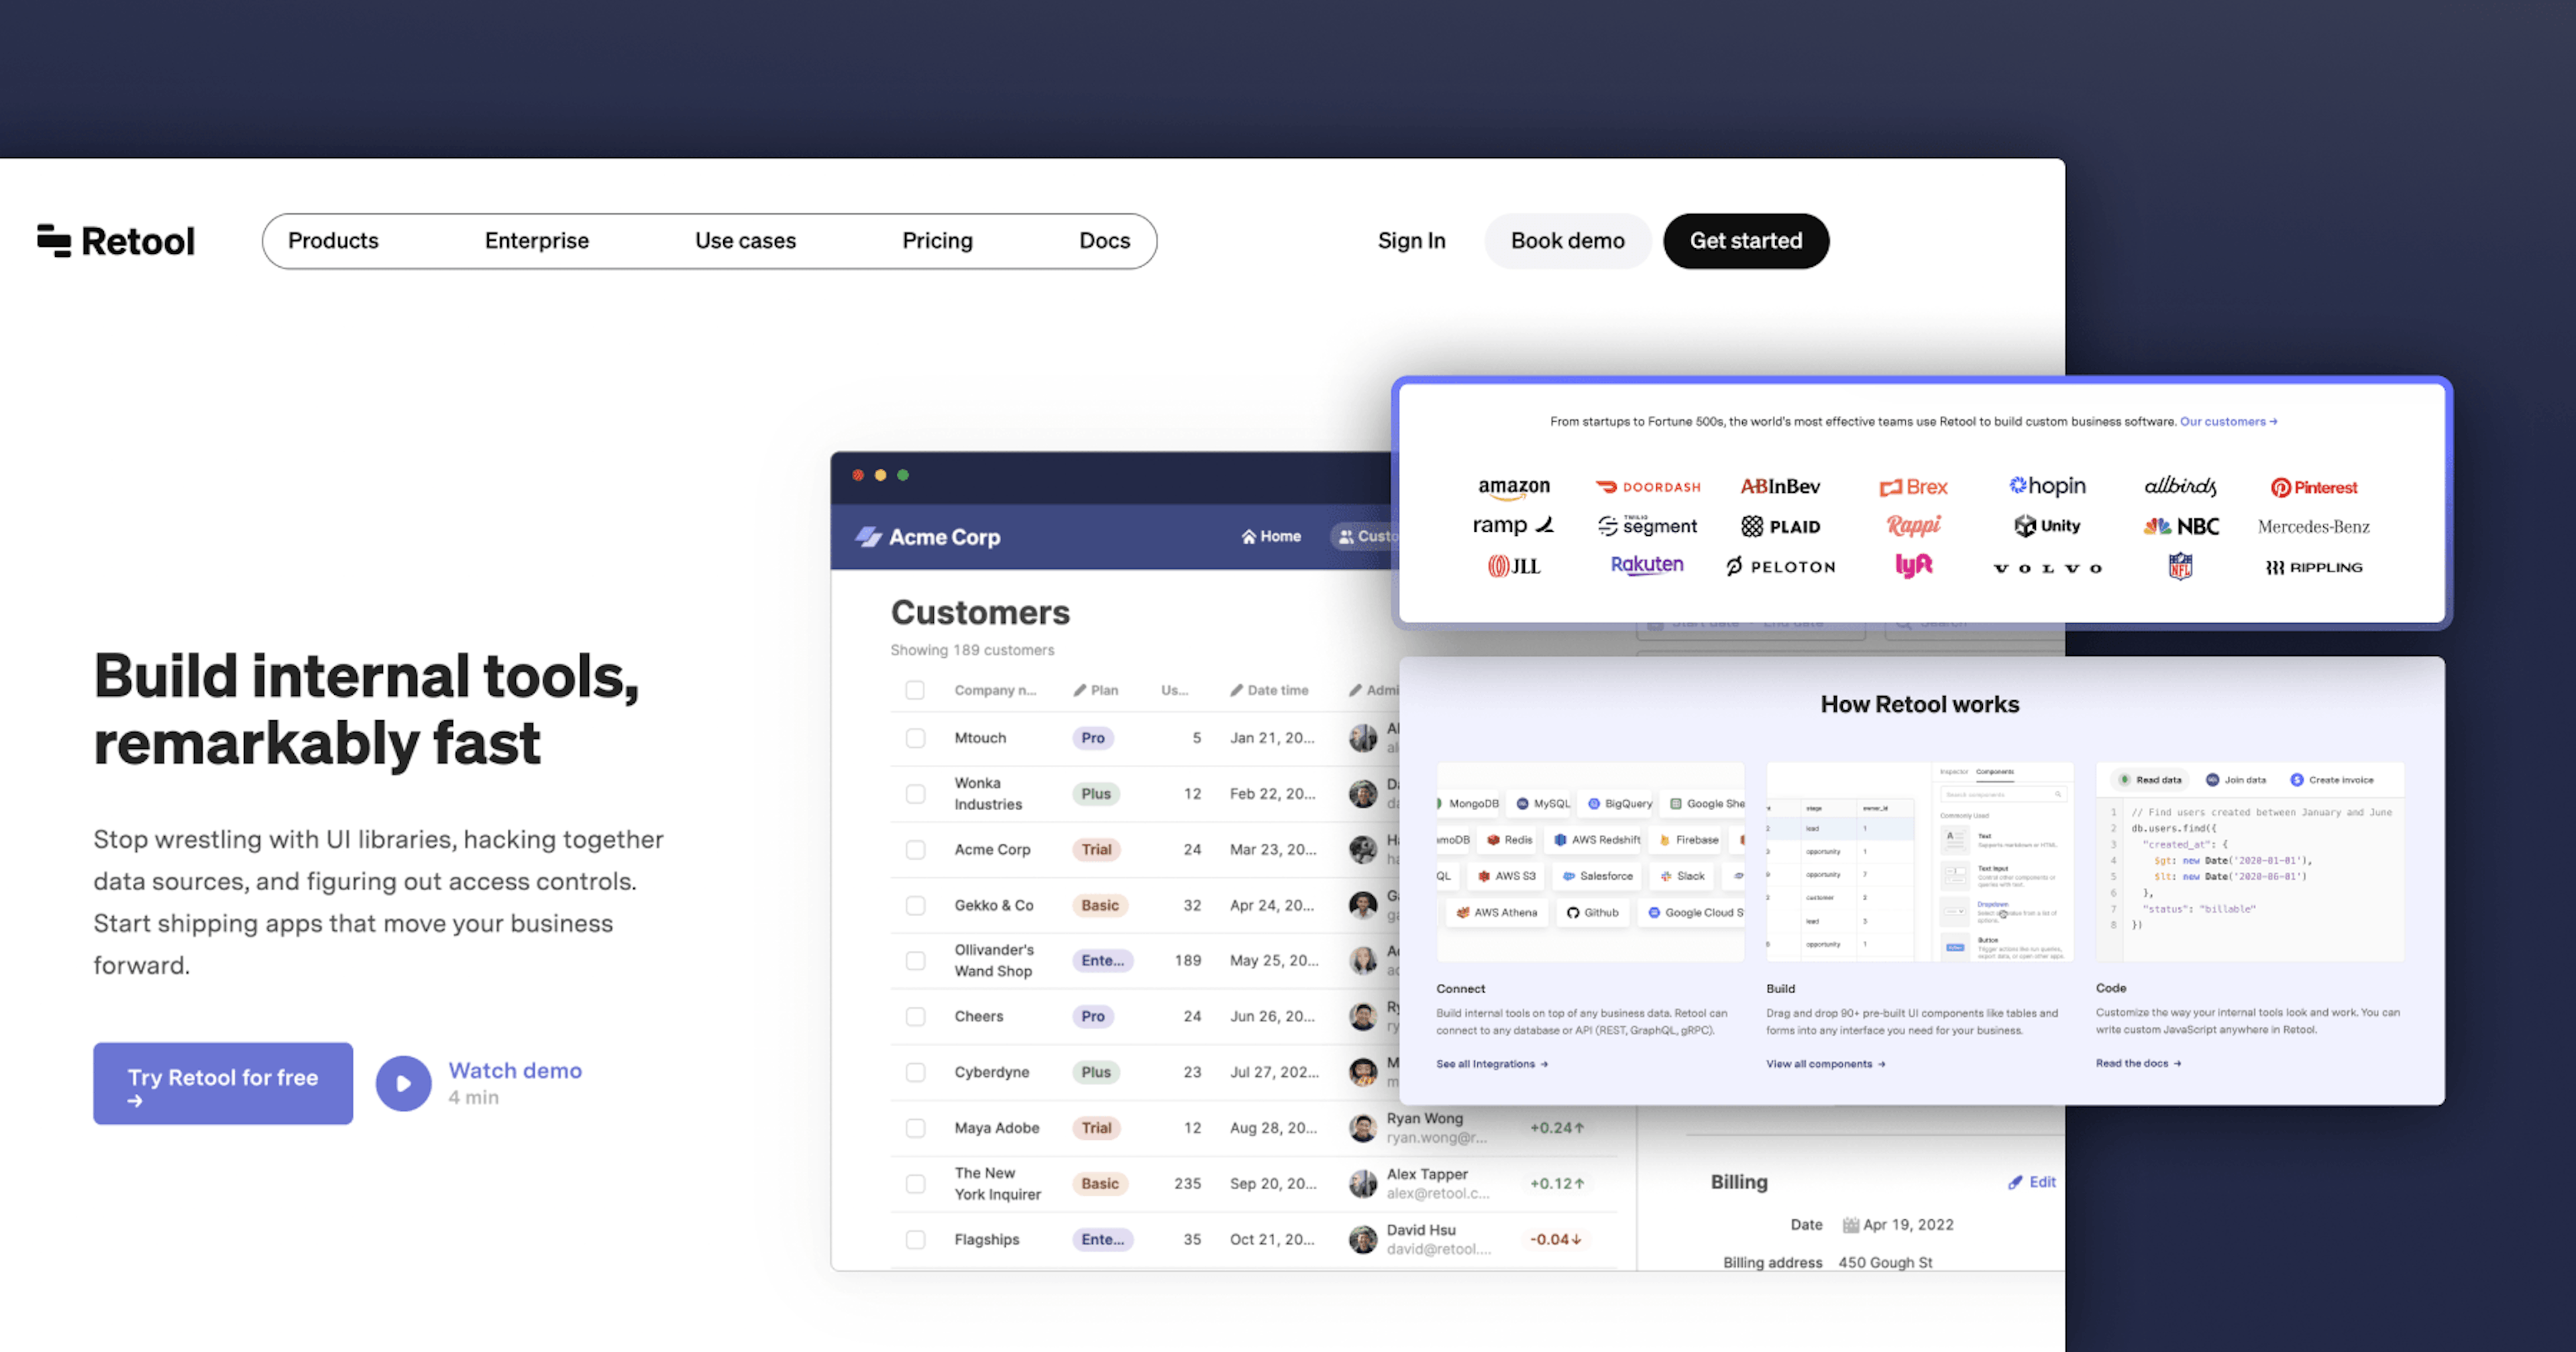Check the Ollivander's Wand Shop row checkbox

click(915, 961)
